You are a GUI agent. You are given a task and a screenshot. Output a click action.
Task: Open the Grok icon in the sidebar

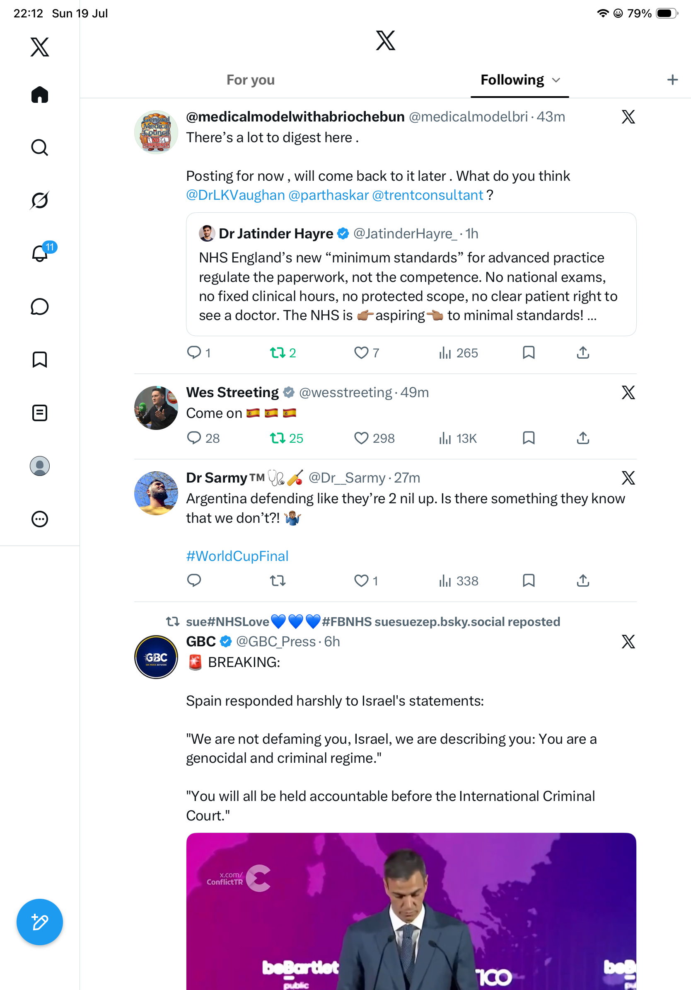click(40, 201)
